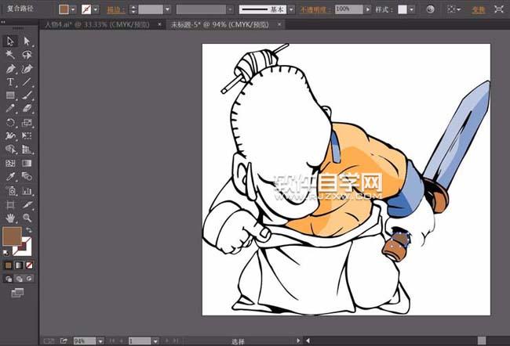Select the Artboard tool
This screenshot has width=510, height=346.
(10, 204)
